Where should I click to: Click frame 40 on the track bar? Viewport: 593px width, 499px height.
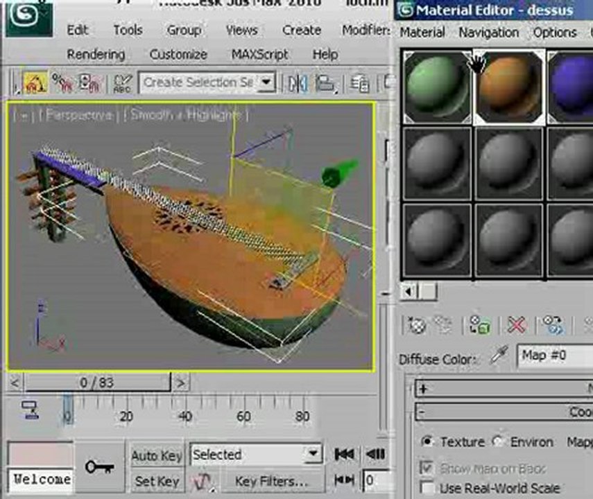click(x=185, y=417)
